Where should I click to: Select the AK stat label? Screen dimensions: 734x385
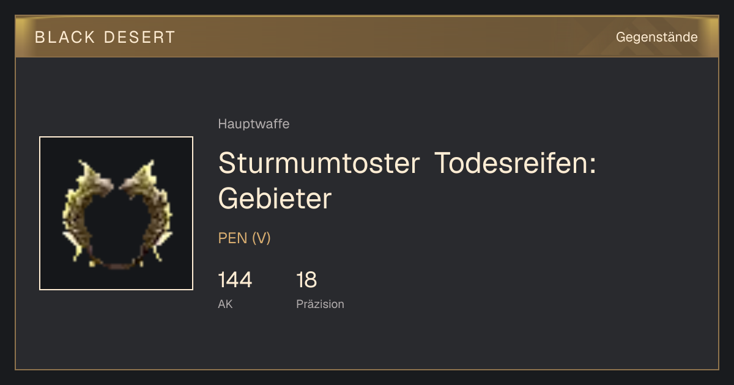tap(225, 304)
